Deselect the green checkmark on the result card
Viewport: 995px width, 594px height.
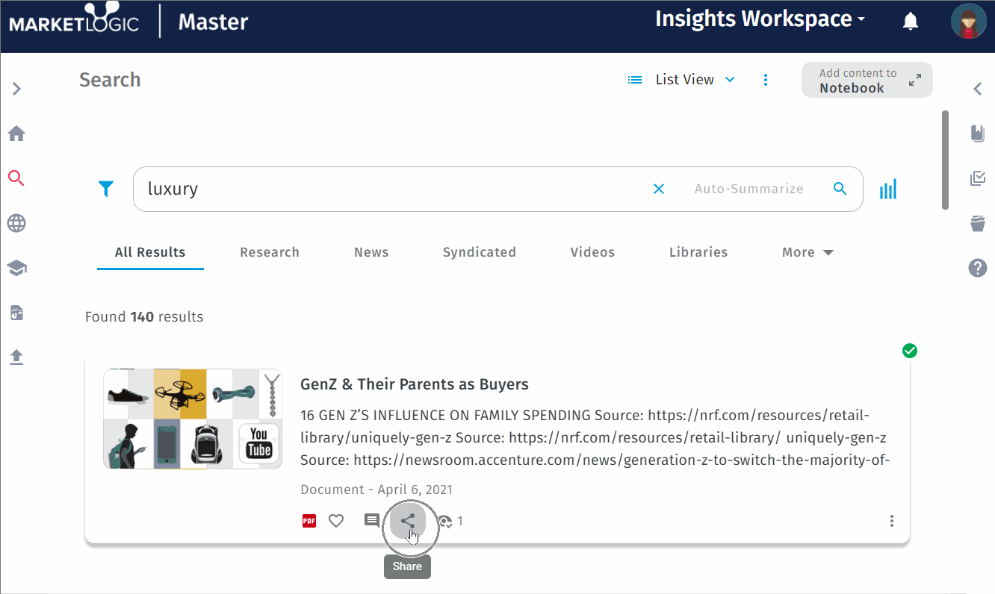click(x=910, y=350)
